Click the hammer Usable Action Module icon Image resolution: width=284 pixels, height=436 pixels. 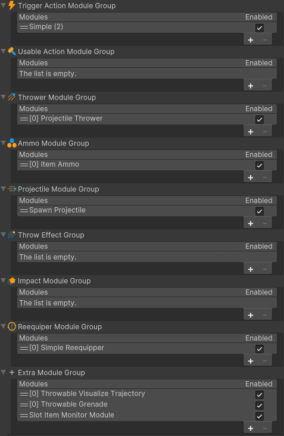coord(12,51)
